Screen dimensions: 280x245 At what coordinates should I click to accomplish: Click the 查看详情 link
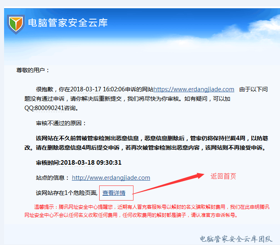point(114,193)
